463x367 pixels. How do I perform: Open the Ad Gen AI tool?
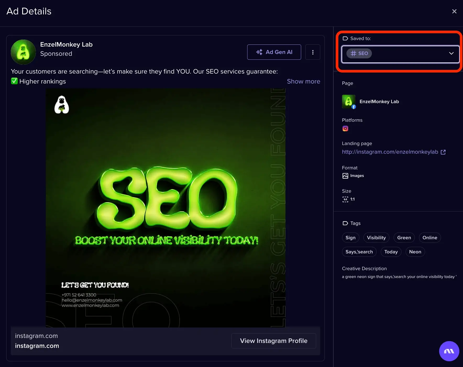point(274,52)
